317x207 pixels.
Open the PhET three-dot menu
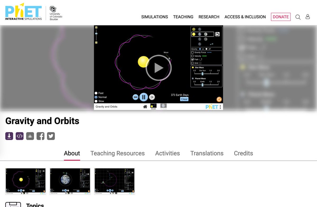pyautogui.click(x=220, y=107)
